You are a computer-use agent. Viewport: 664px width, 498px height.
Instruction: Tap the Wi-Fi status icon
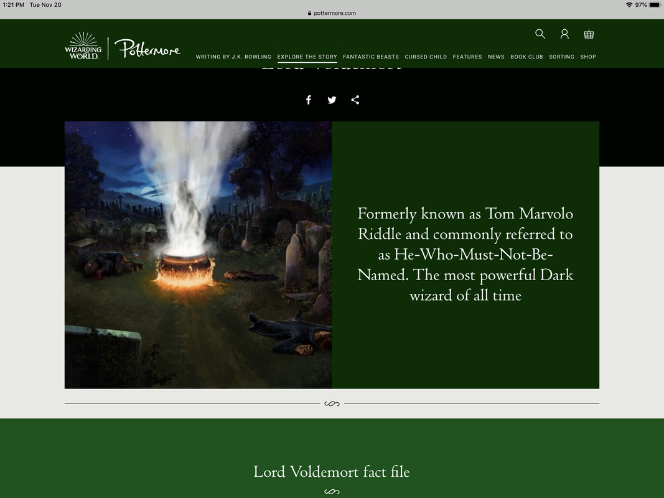(629, 4)
